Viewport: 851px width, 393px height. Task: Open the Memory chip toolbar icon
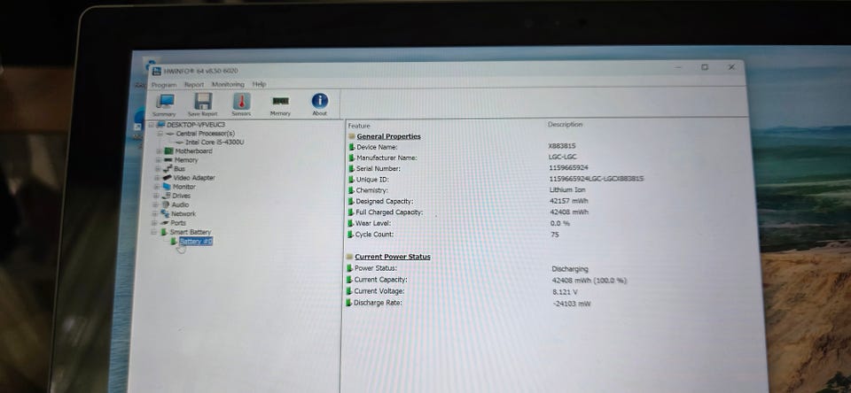(x=281, y=105)
